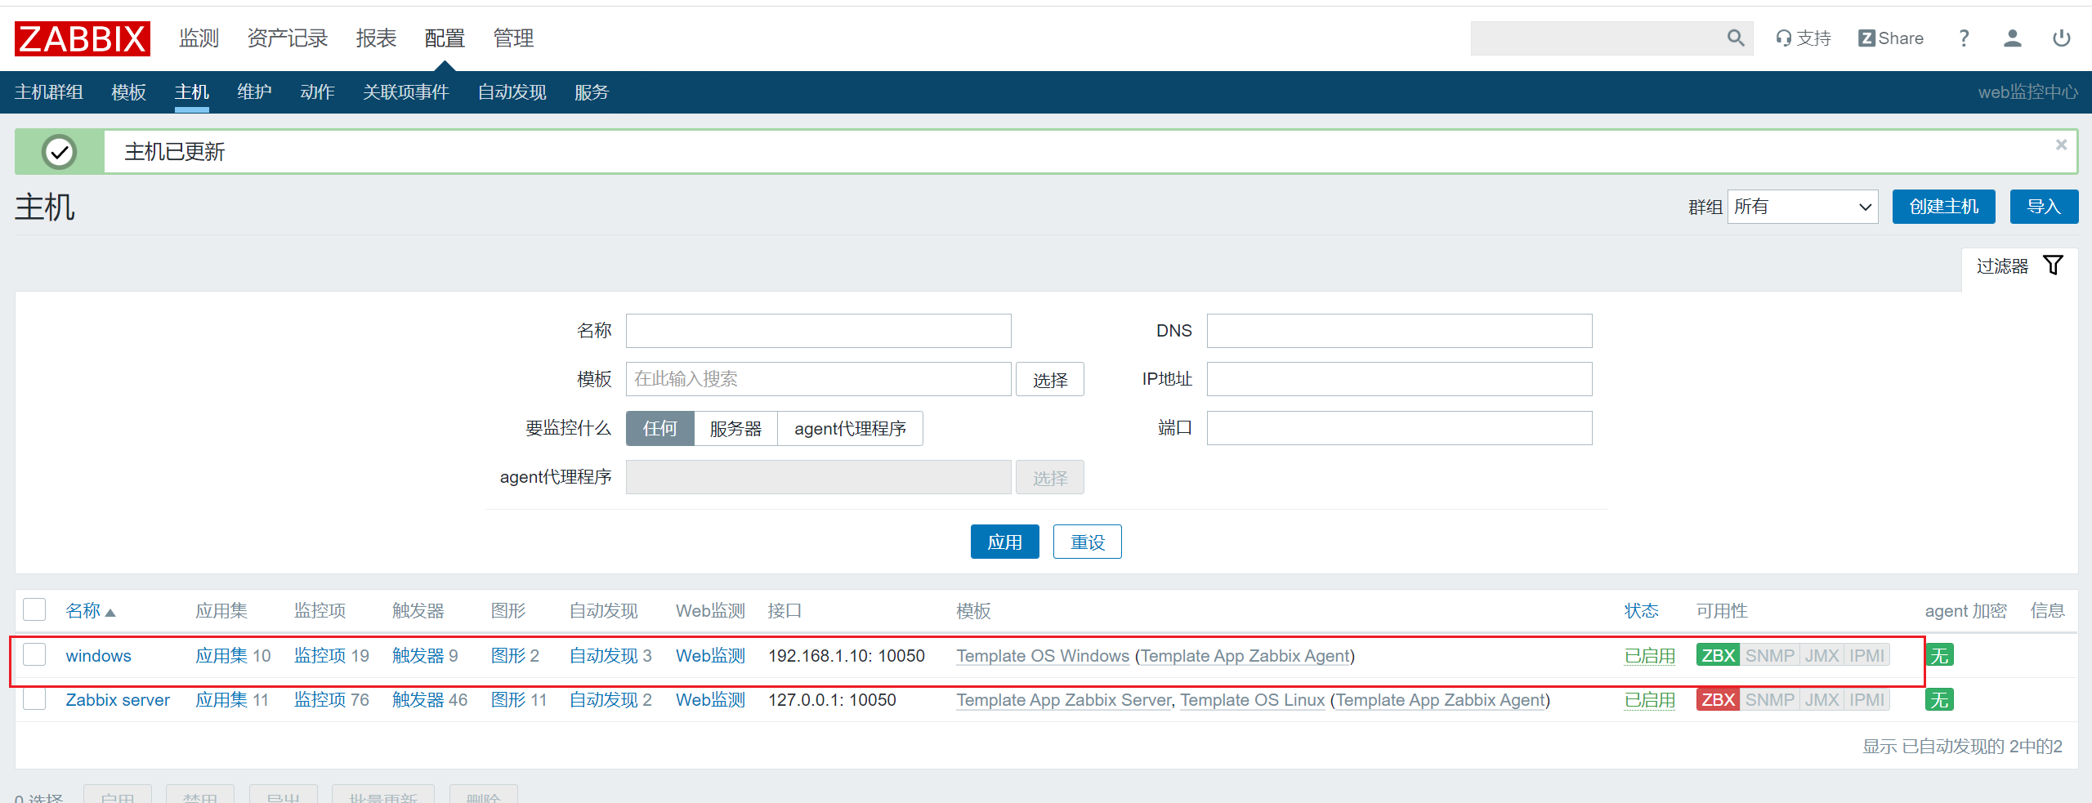Open the 报表 menu
Viewport: 2092px width, 803px height.
click(x=376, y=38)
